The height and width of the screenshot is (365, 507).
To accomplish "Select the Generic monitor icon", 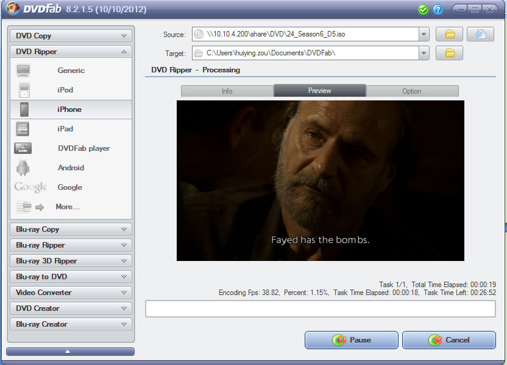I will point(23,71).
